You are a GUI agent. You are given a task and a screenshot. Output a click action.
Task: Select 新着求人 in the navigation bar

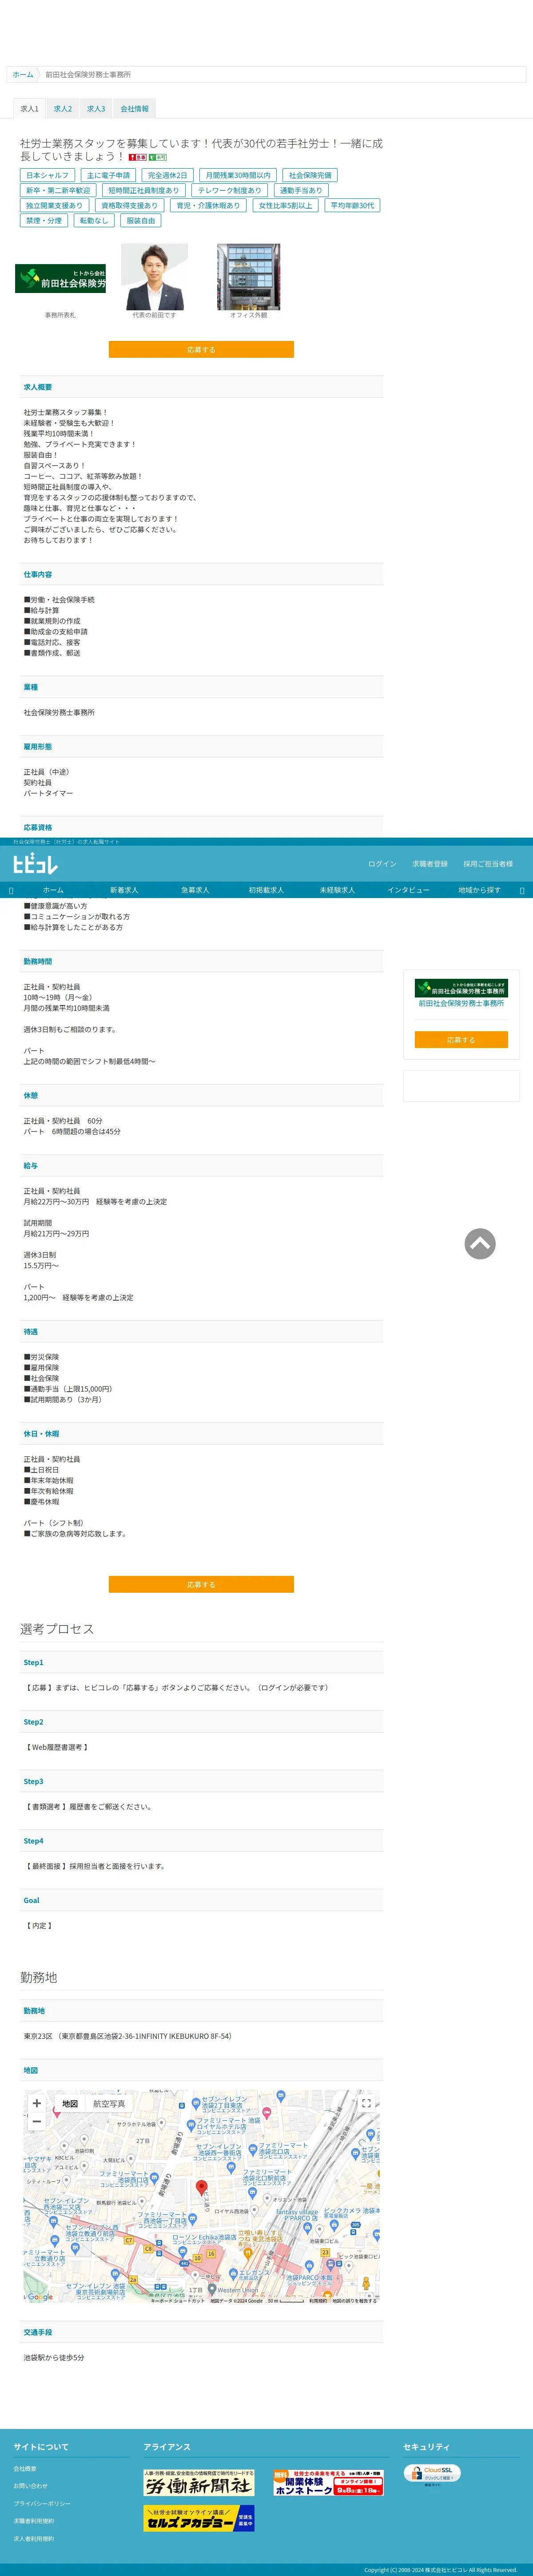[124, 890]
